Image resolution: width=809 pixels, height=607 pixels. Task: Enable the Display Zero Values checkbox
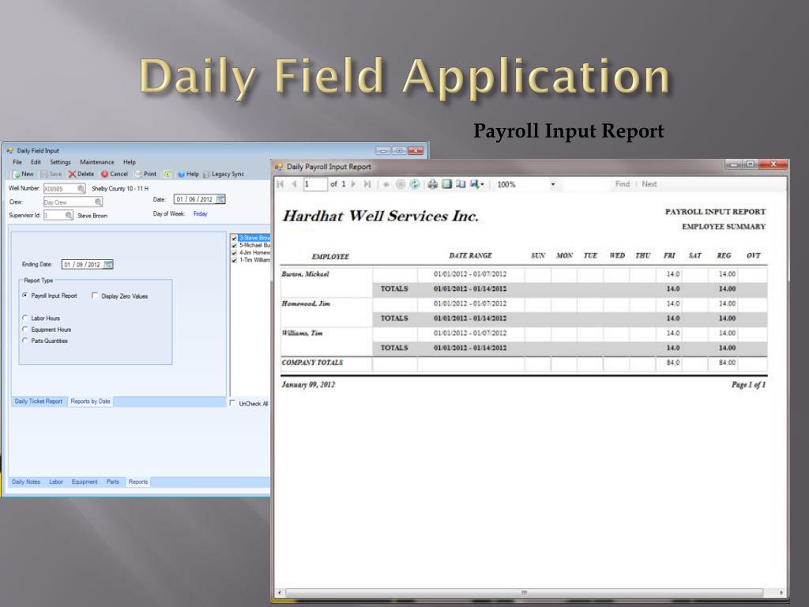[95, 296]
